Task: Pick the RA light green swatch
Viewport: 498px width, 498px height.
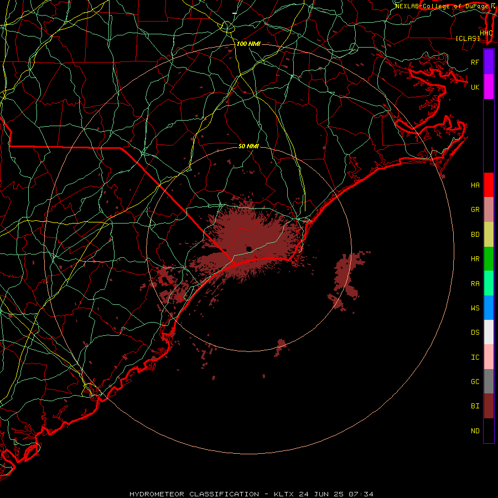Action: pos(489,283)
